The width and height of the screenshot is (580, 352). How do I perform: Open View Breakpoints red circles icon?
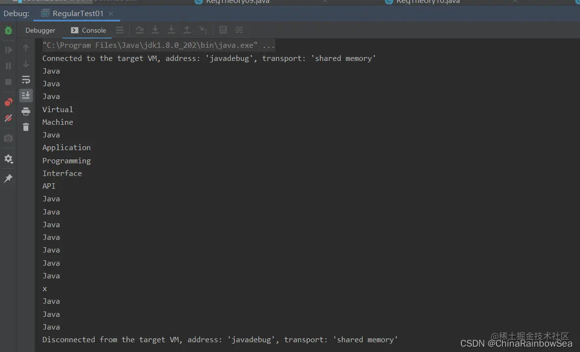click(x=8, y=102)
